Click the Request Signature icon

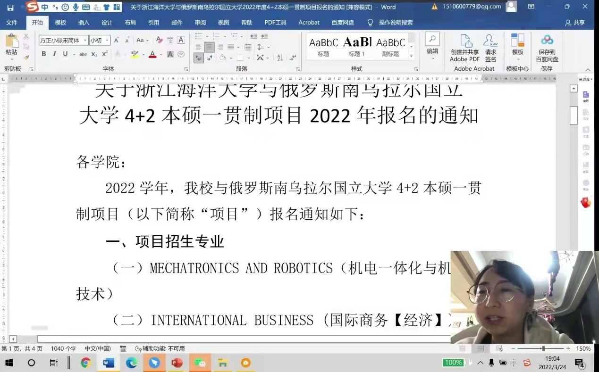[x=490, y=48]
